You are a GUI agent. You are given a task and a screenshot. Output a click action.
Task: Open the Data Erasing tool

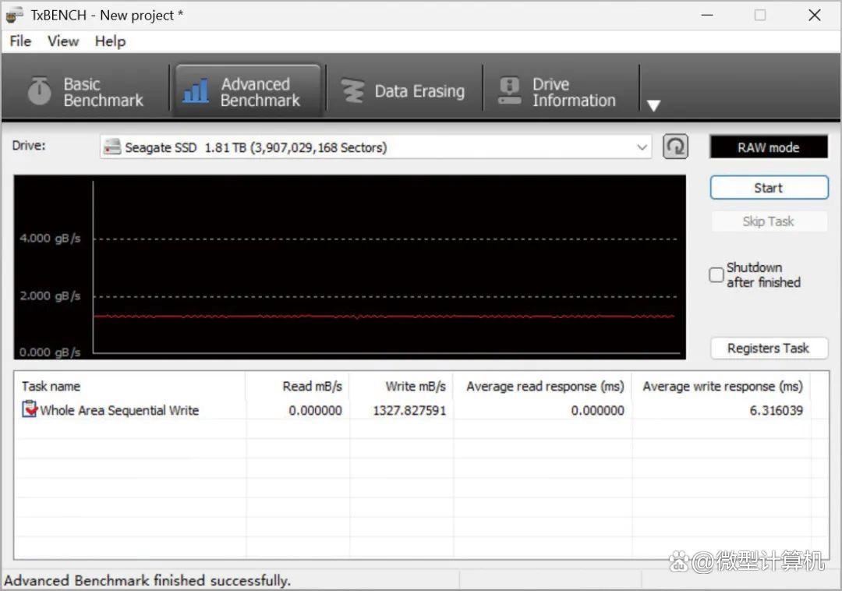tap(405, 89)
